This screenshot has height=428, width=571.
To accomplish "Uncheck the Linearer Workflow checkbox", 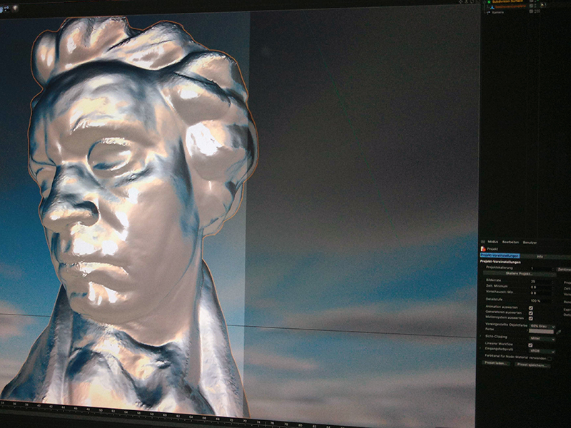I will (x=530, y=345).
